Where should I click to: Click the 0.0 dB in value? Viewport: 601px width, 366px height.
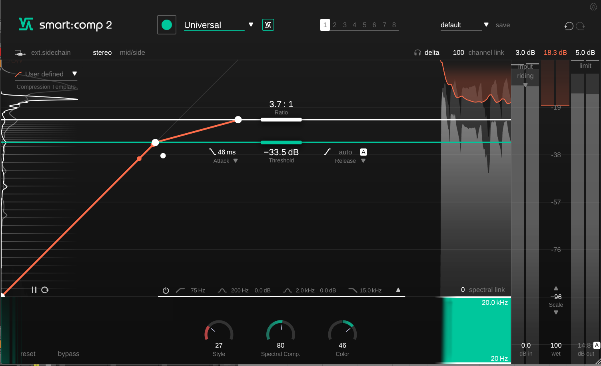coord(526,345)
